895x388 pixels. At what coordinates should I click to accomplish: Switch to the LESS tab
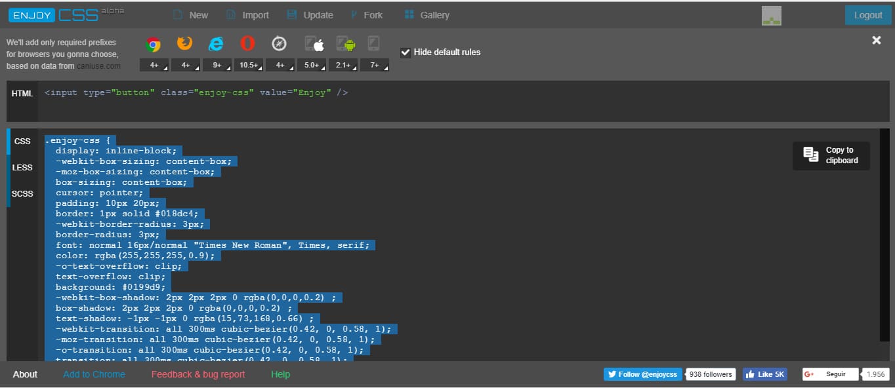[x=22, y=167]
